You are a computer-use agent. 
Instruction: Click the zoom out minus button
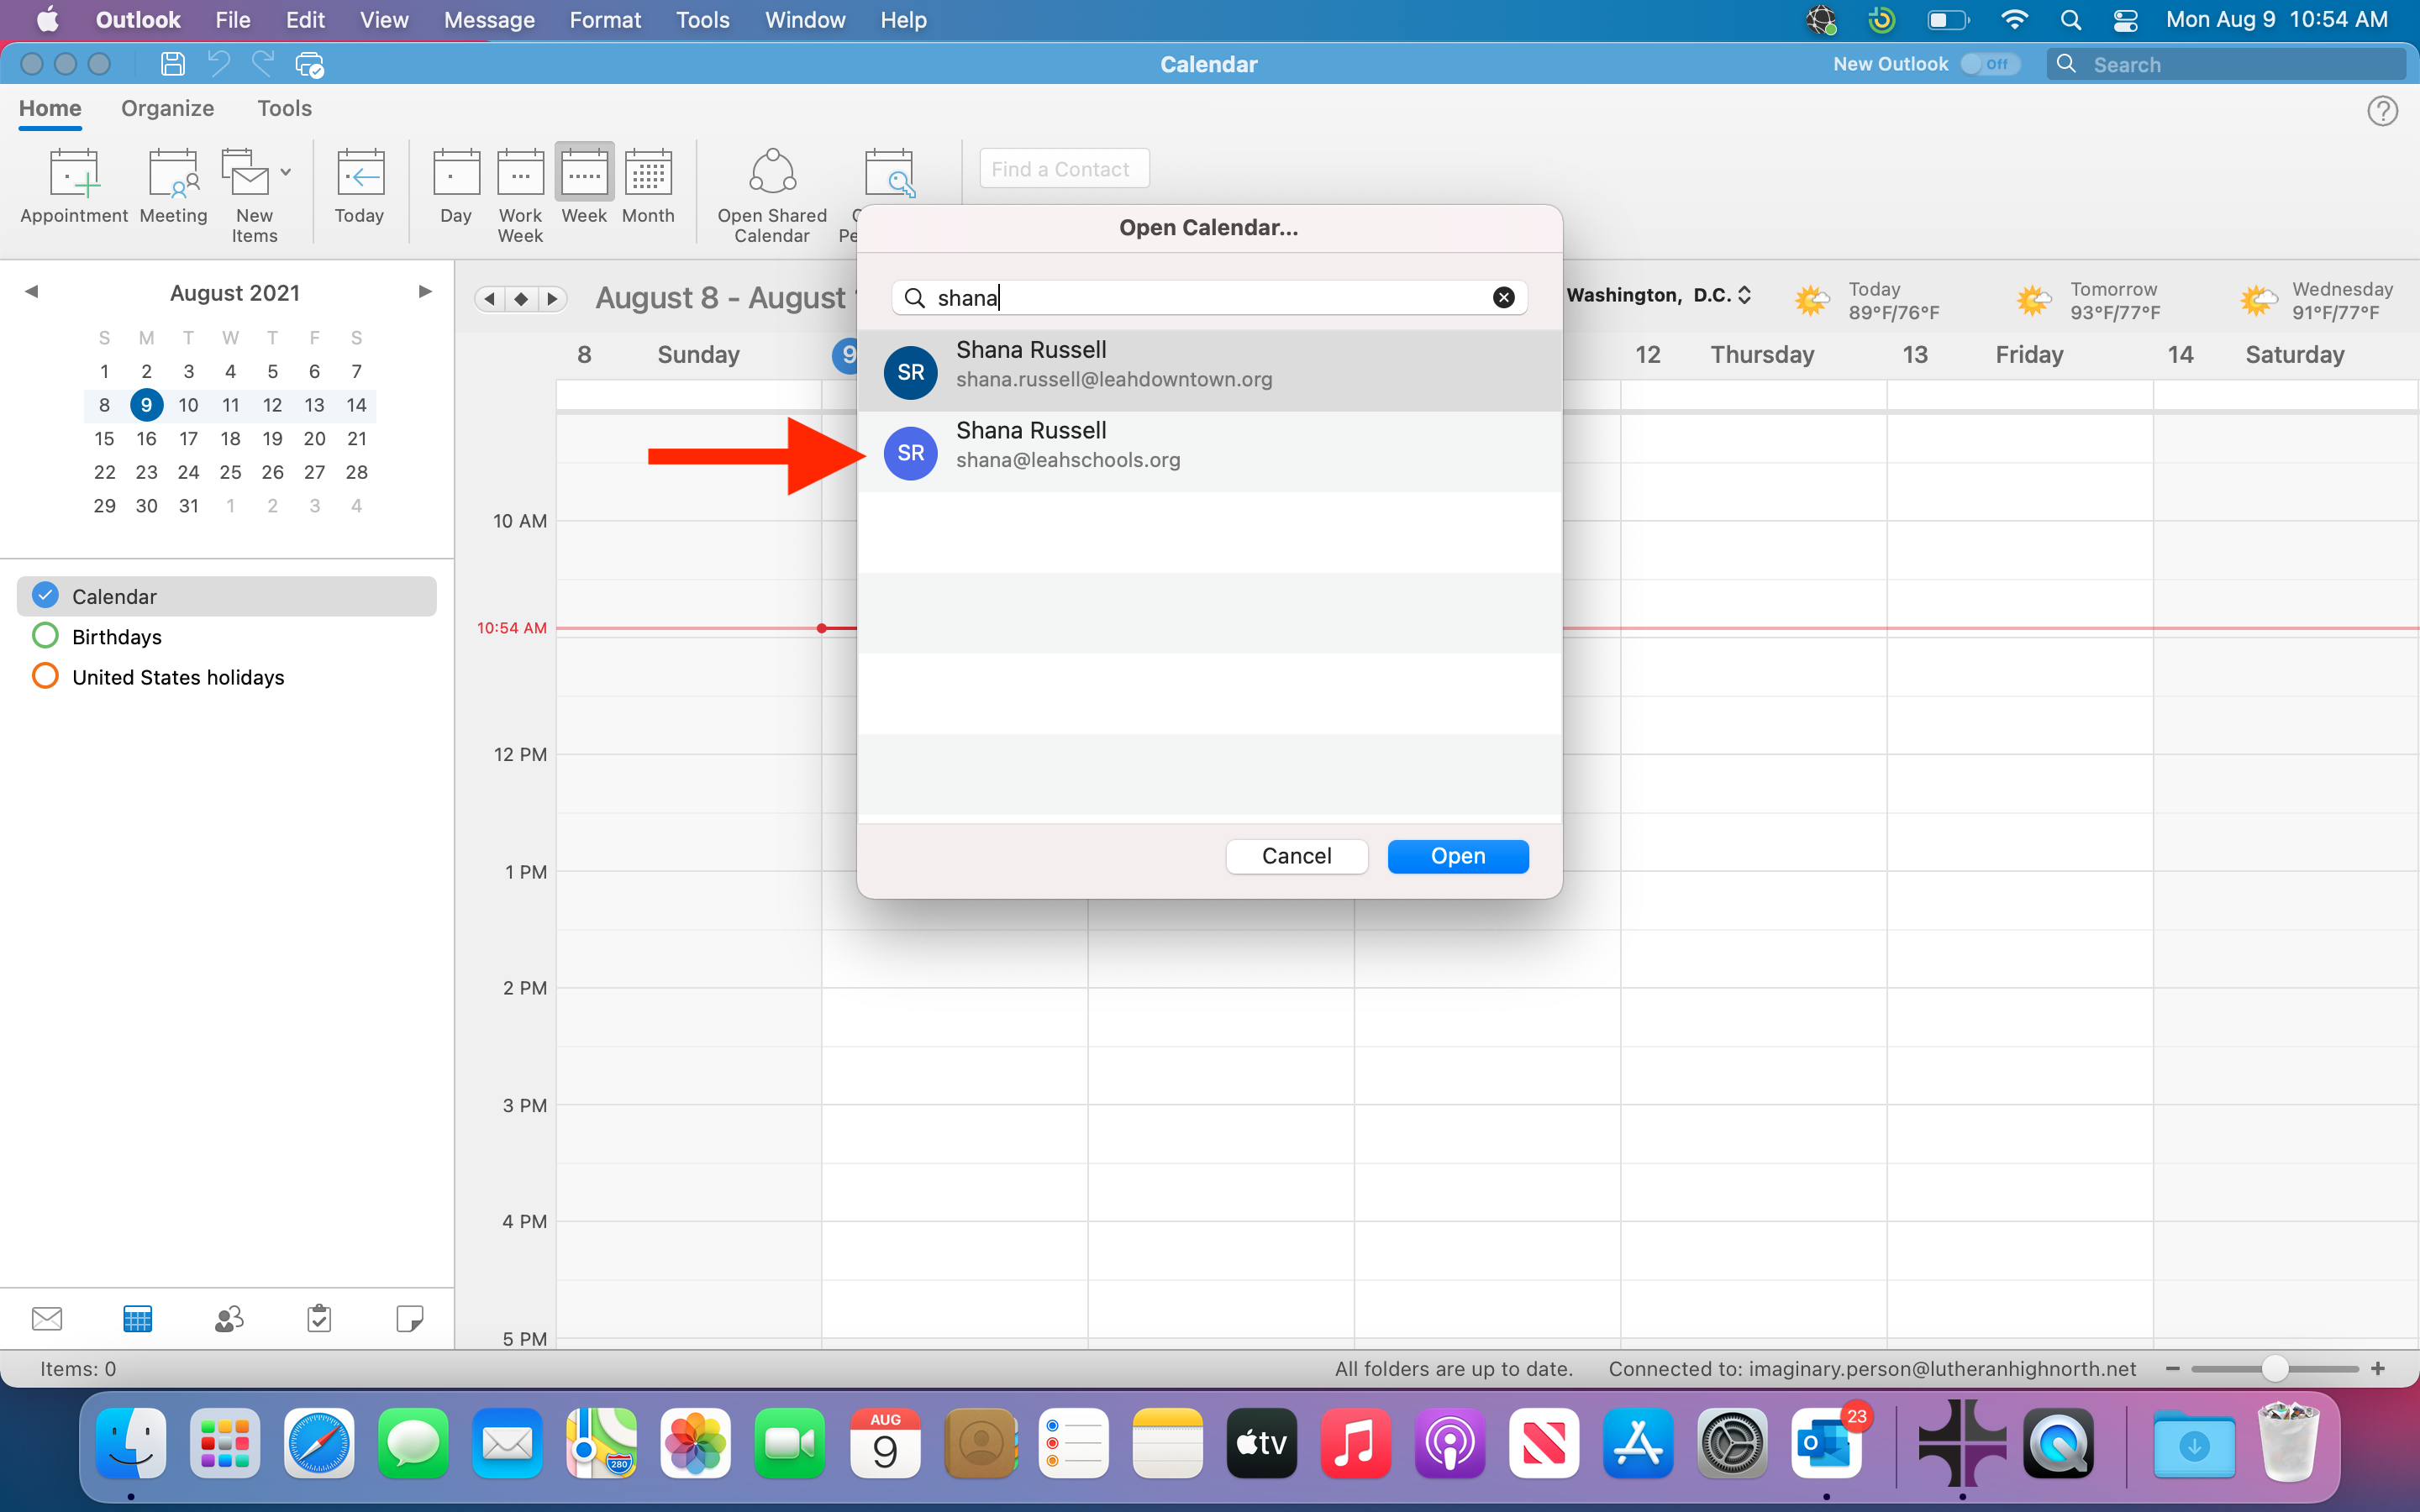2172,1368
